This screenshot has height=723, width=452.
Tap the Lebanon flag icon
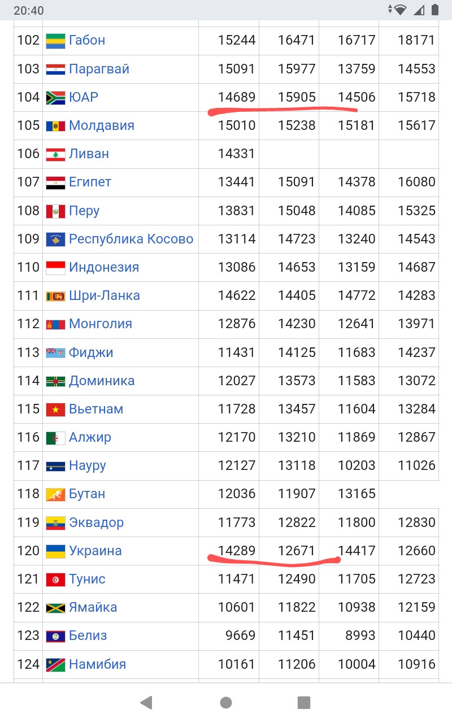coord(55,154)
